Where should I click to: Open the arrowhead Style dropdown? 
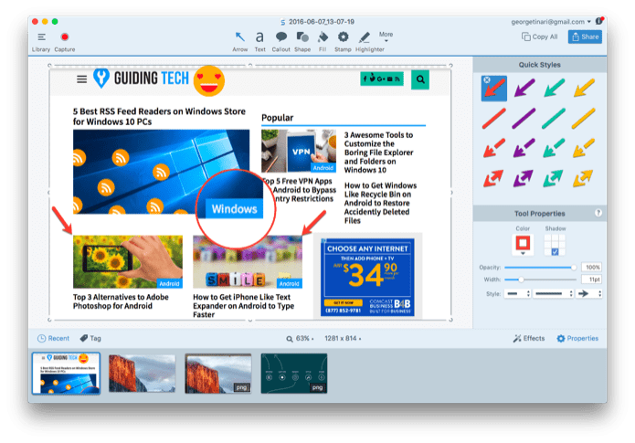pyautogui.click(x=588, y=293)
